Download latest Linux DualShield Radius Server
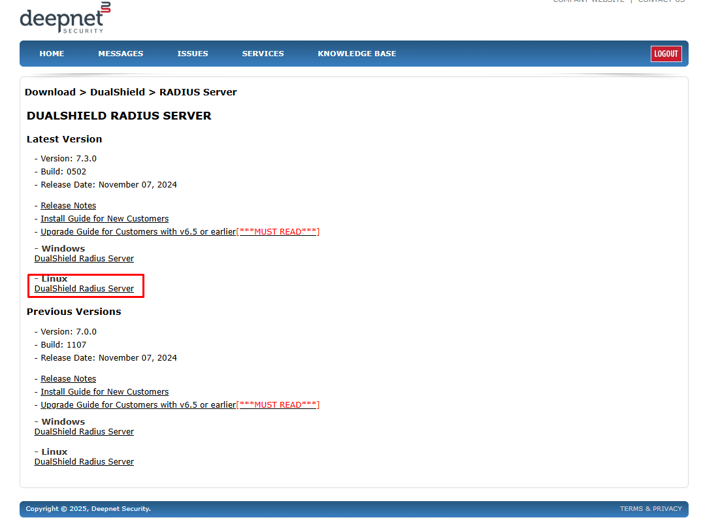703x524 pixels. tap(84, 289)
